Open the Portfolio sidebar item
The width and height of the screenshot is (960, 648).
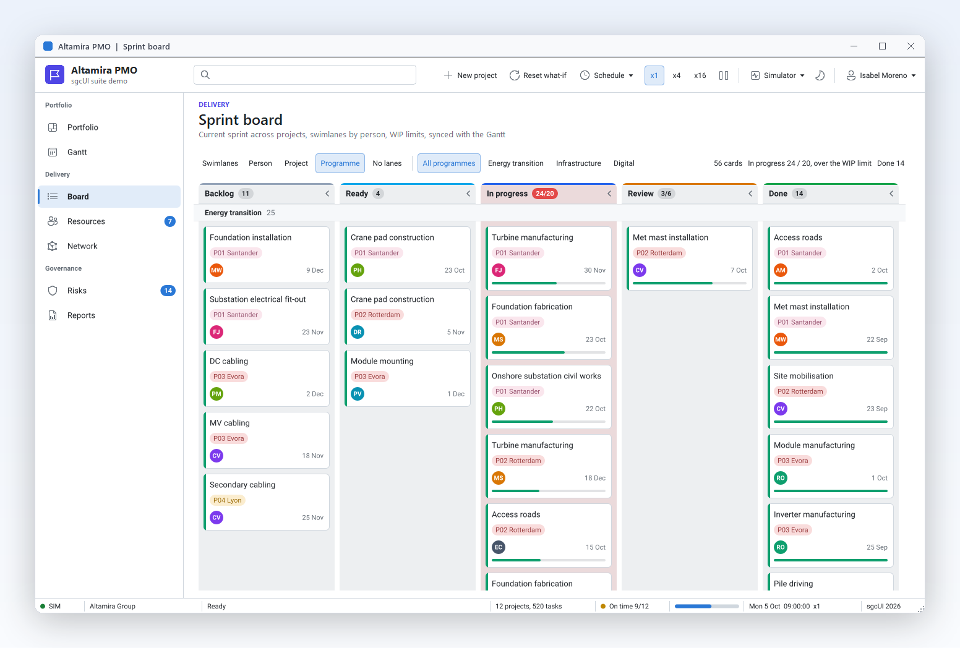(109, 127)
